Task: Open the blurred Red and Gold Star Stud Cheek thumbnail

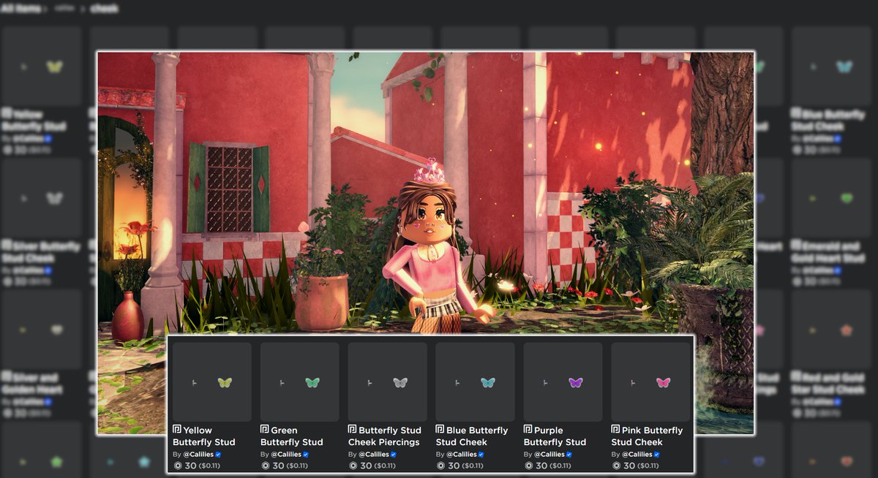Action: 830,330
